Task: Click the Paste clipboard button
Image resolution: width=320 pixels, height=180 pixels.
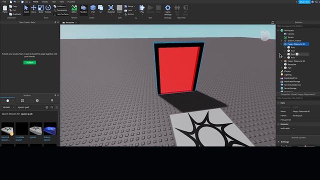Action: 5,9
